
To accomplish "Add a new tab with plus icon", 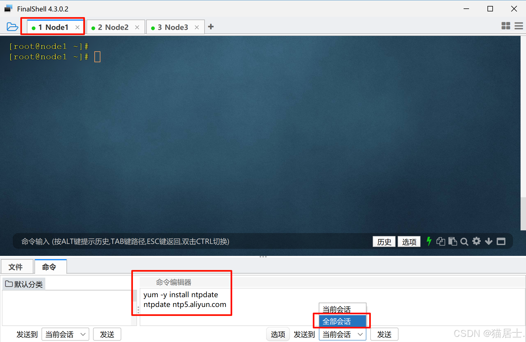I will tap(211, 27).
